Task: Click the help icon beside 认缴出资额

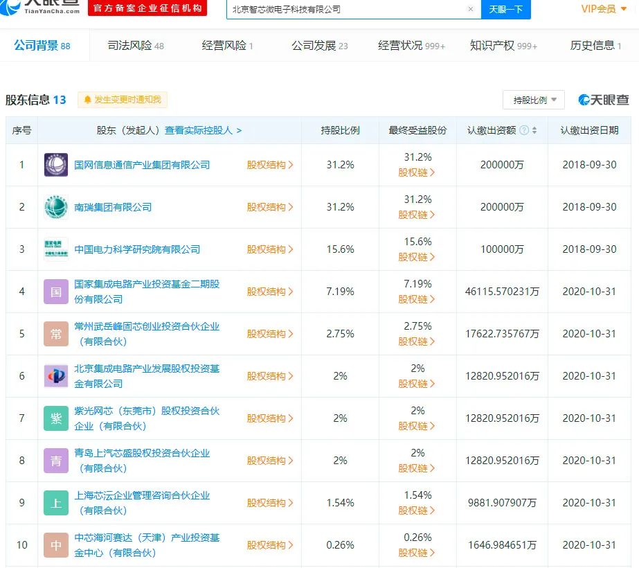Action: 525,130
